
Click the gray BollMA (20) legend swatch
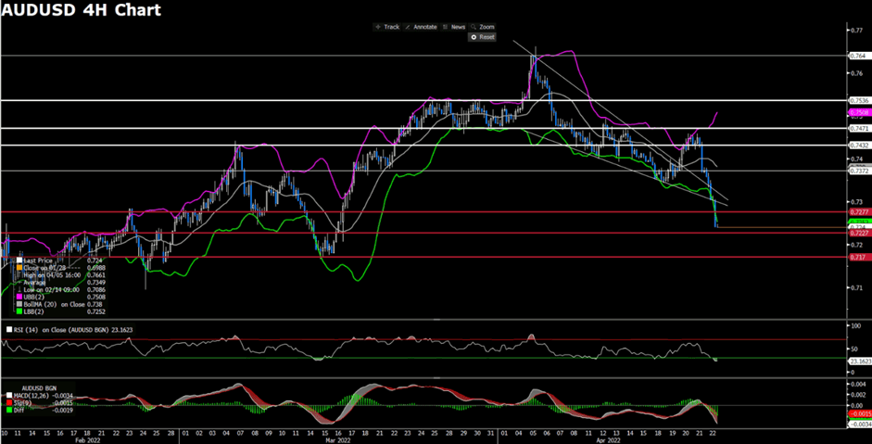19,304
